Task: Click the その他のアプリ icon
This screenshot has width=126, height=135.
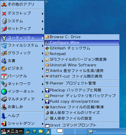Action: [4, 4]
